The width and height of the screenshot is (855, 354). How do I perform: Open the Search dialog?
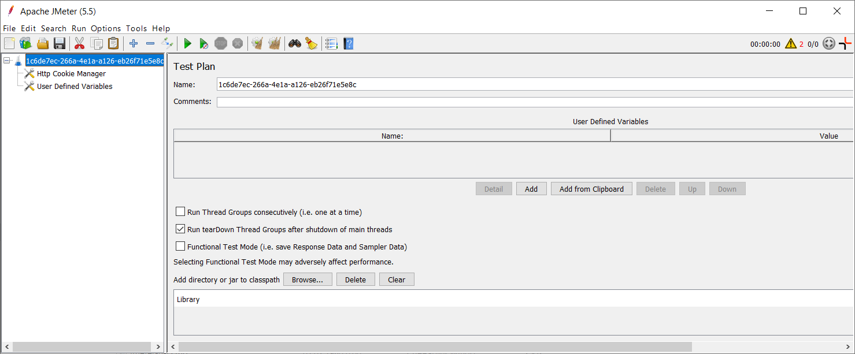click(294, 43)
